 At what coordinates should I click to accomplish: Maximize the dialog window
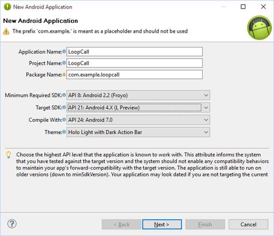(243, 7)
